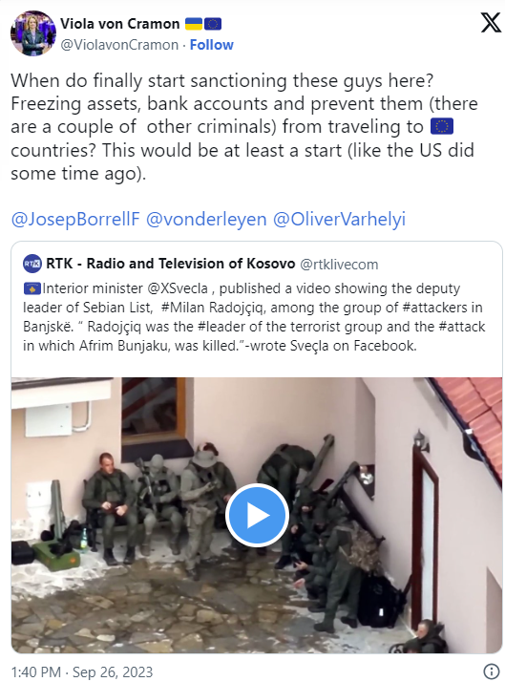Click the @rtklivecom handle
Screen dimensions: 505x682
[x=340, y=264]
